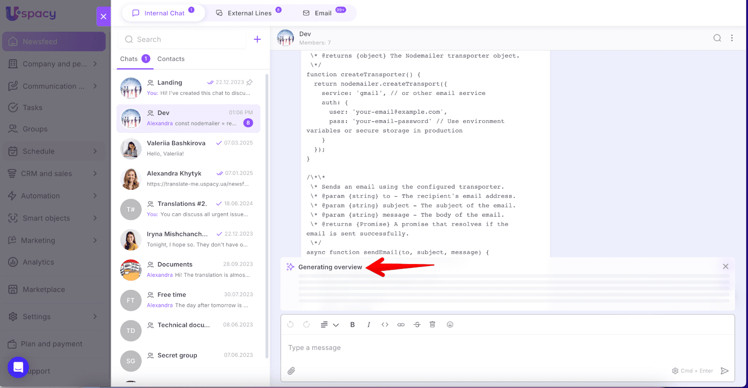Insert code block using toolbar icon
Image resolution: width=748 pixels, height=388 pixels.
(x=385, y=324)
